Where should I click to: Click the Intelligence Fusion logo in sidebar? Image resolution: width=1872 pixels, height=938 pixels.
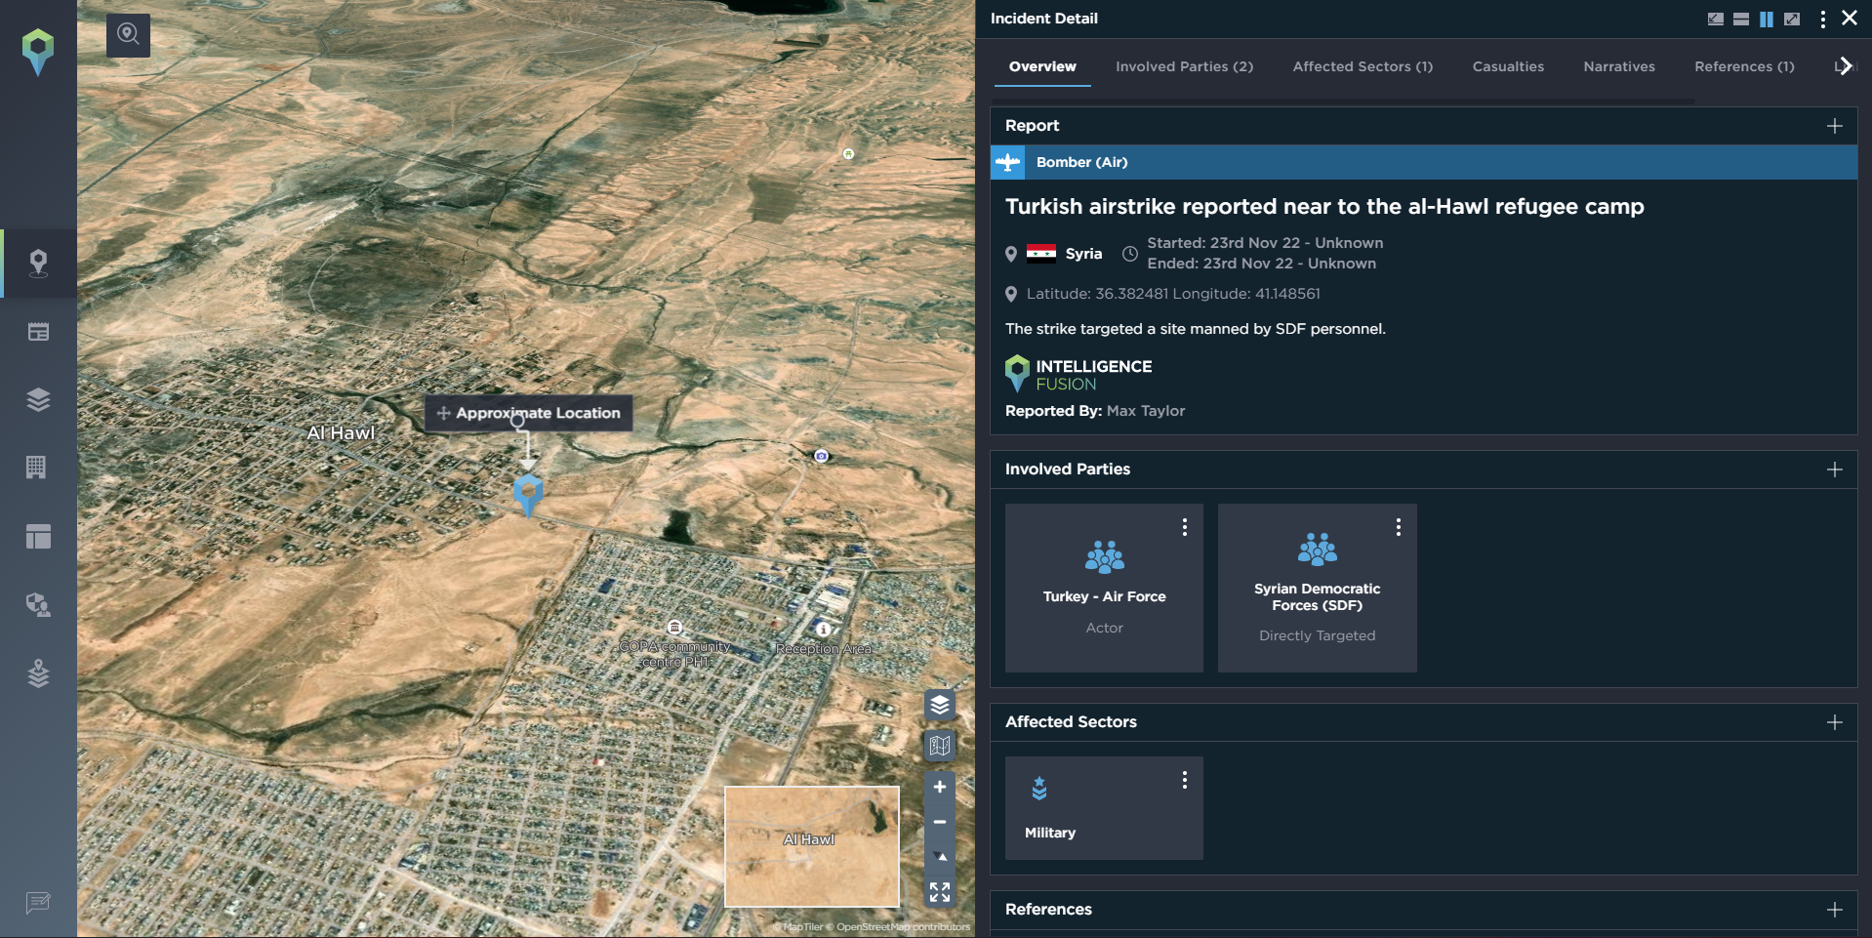pyautogui.click(x=38, y=52)
